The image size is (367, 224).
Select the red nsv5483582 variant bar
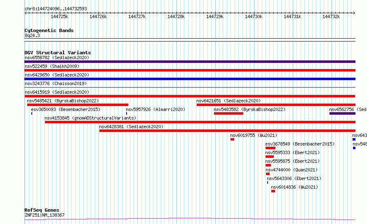228,113
